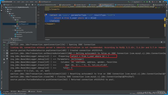Start debugging with the green bug icon
This screenshot has width=168, height=95.
pyautogui.click(x=147, y=2)
